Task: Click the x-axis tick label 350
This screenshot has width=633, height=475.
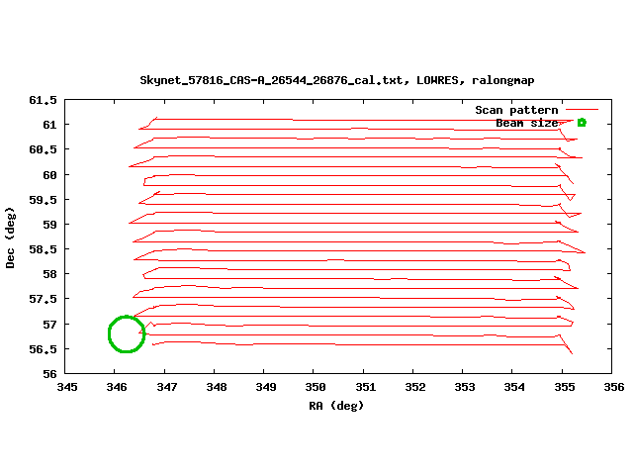Action: click(x=316, y=387)
